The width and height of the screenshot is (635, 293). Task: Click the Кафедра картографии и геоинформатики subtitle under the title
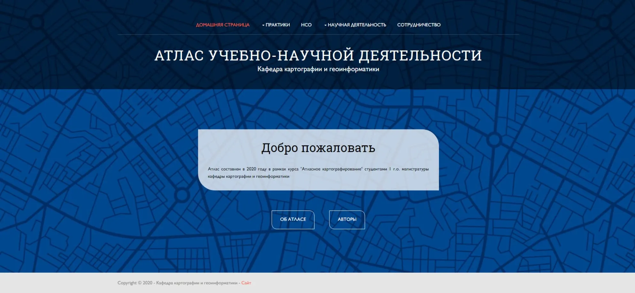tap(318, 69)
